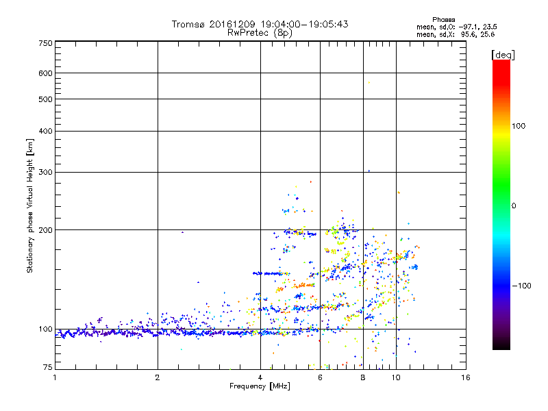Click the x-axis label '10'
Viewport: 548px width, 411px height.
click(396, 377)
